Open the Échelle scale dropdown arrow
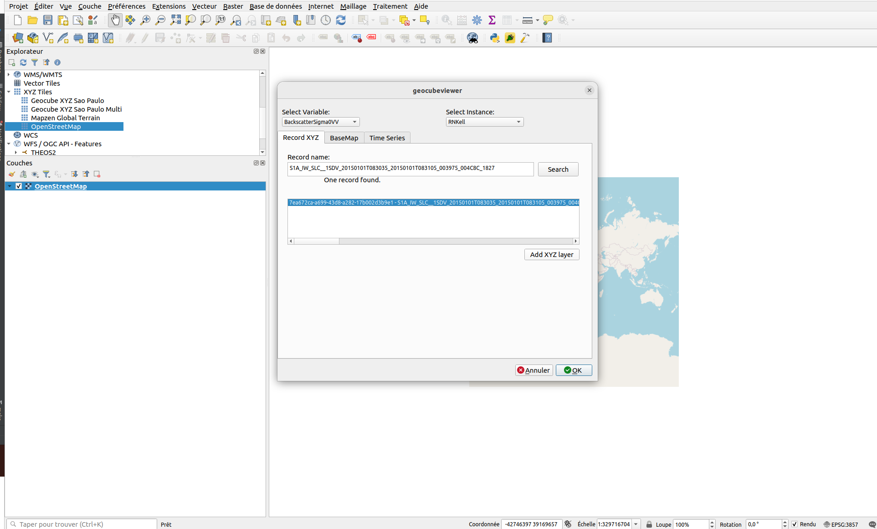This screenshot has height=529, width=877. [x=636, y=524]
